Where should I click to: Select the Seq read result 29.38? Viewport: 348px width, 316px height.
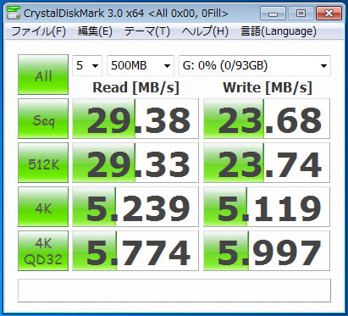click(135, 119)
